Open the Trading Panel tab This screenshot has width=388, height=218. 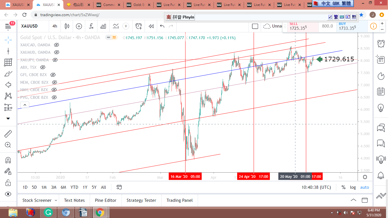coord(180,200)
